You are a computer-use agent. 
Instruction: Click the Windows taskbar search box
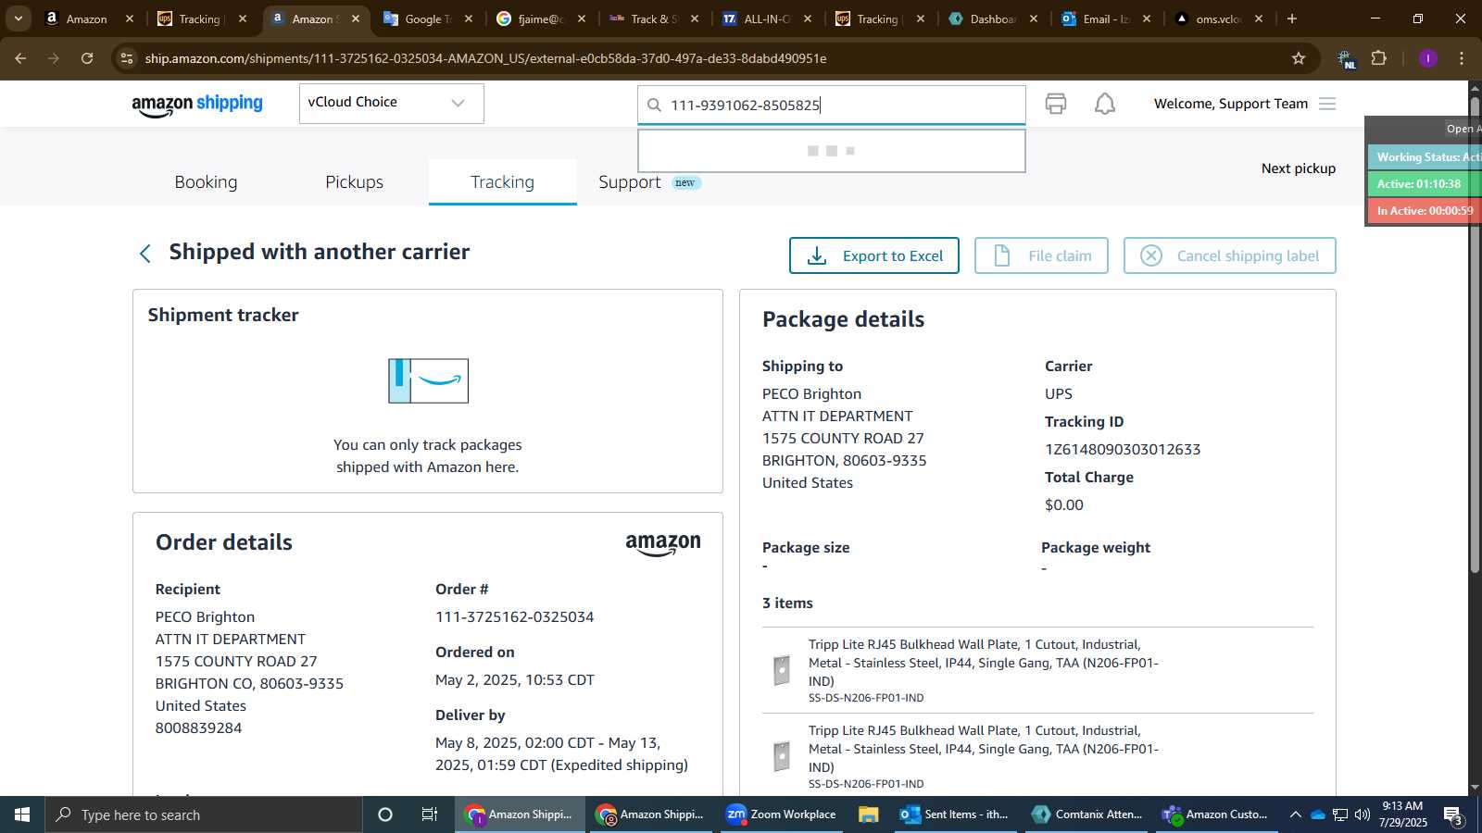click(x=204, y=814)
